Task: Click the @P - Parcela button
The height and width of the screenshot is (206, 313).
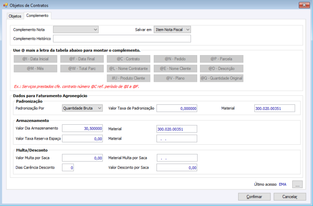Action: 221,59
